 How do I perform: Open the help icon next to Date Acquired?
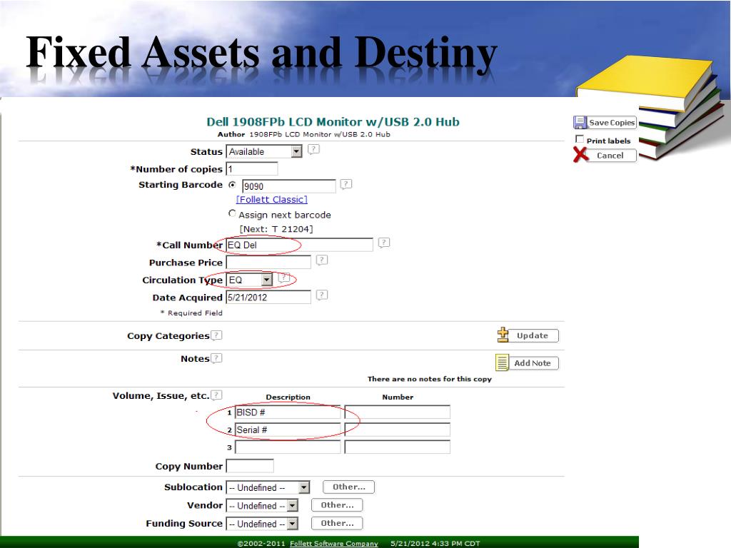[x=322, y=295]
